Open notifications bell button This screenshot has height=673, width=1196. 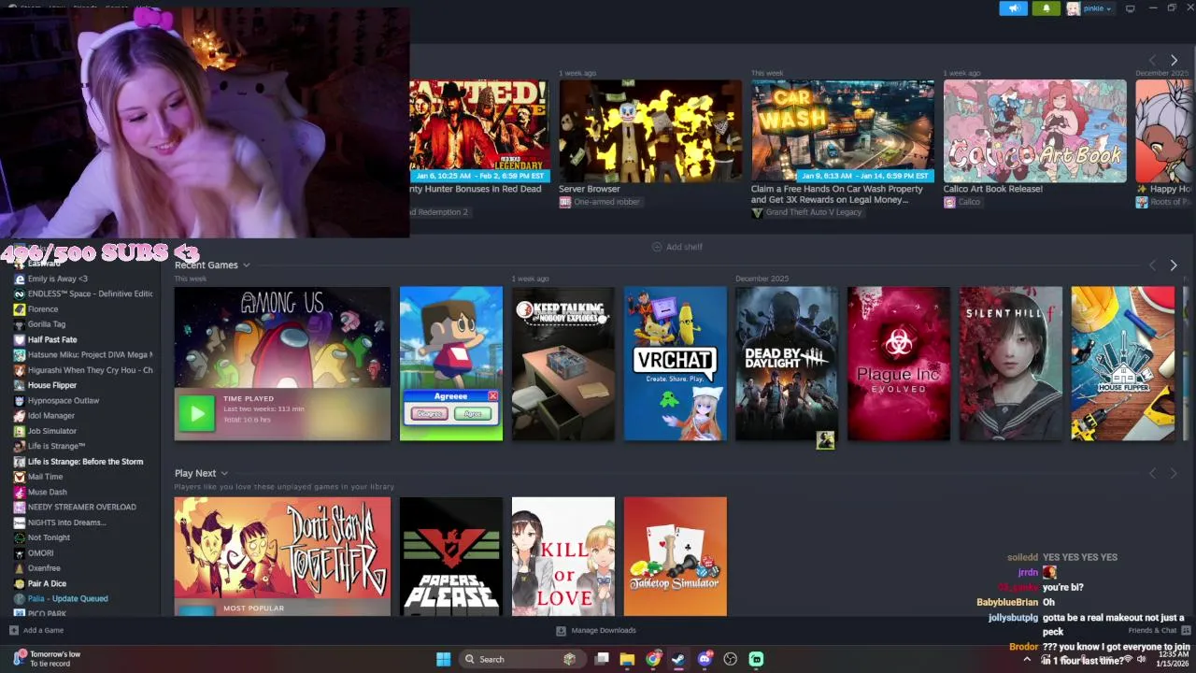(x=1046, y=8)
